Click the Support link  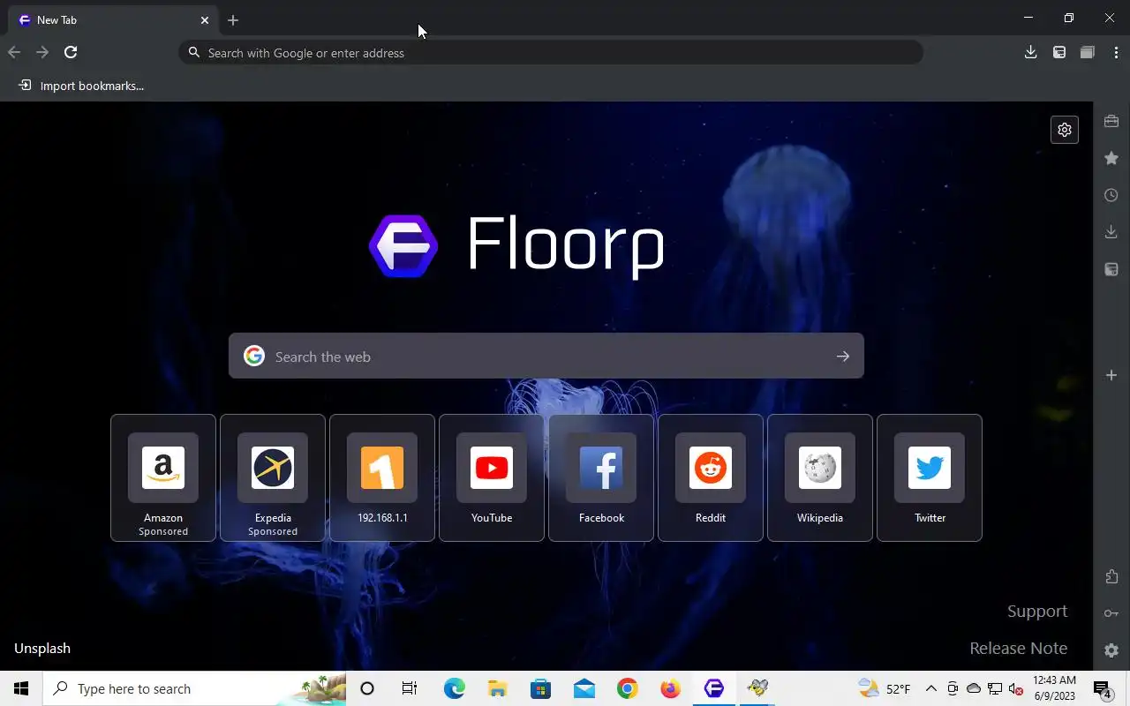1037,611
